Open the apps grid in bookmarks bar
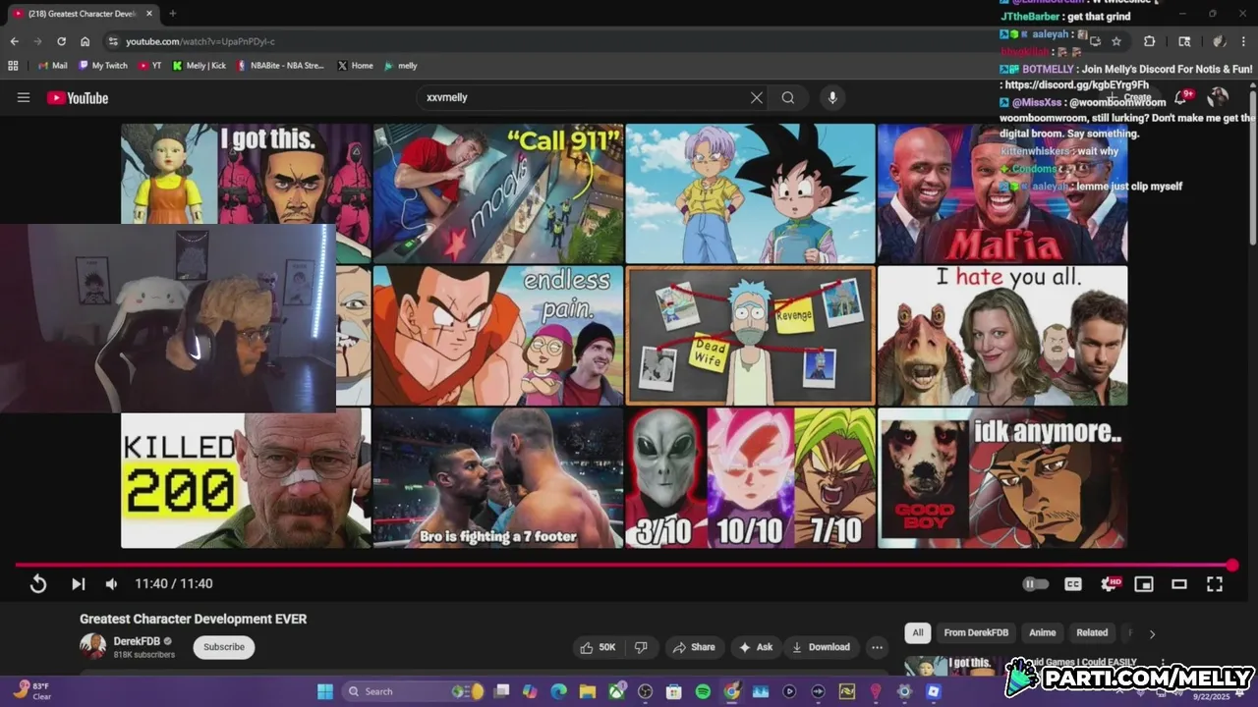This screenshot has width=1258, height=707. point(13,66)
